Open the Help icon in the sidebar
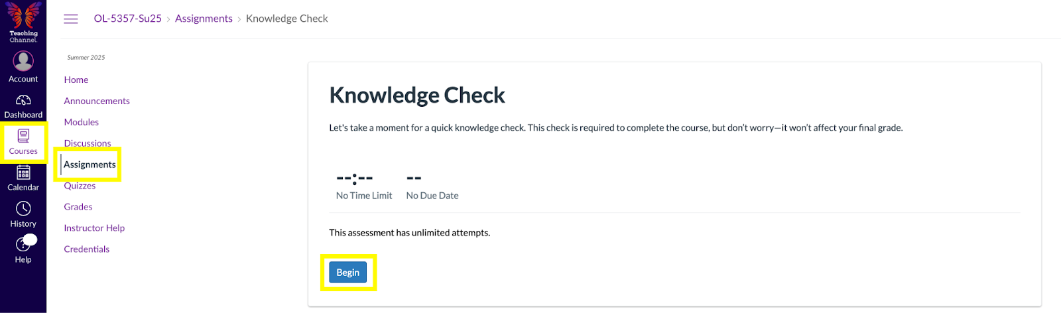Screen dimensions: 1061x313 click(x=23, y=245)
